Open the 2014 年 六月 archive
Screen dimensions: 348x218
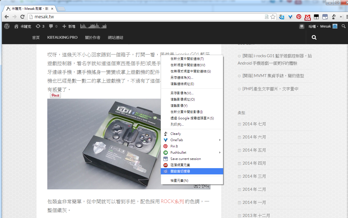click(x=254, y=137)
